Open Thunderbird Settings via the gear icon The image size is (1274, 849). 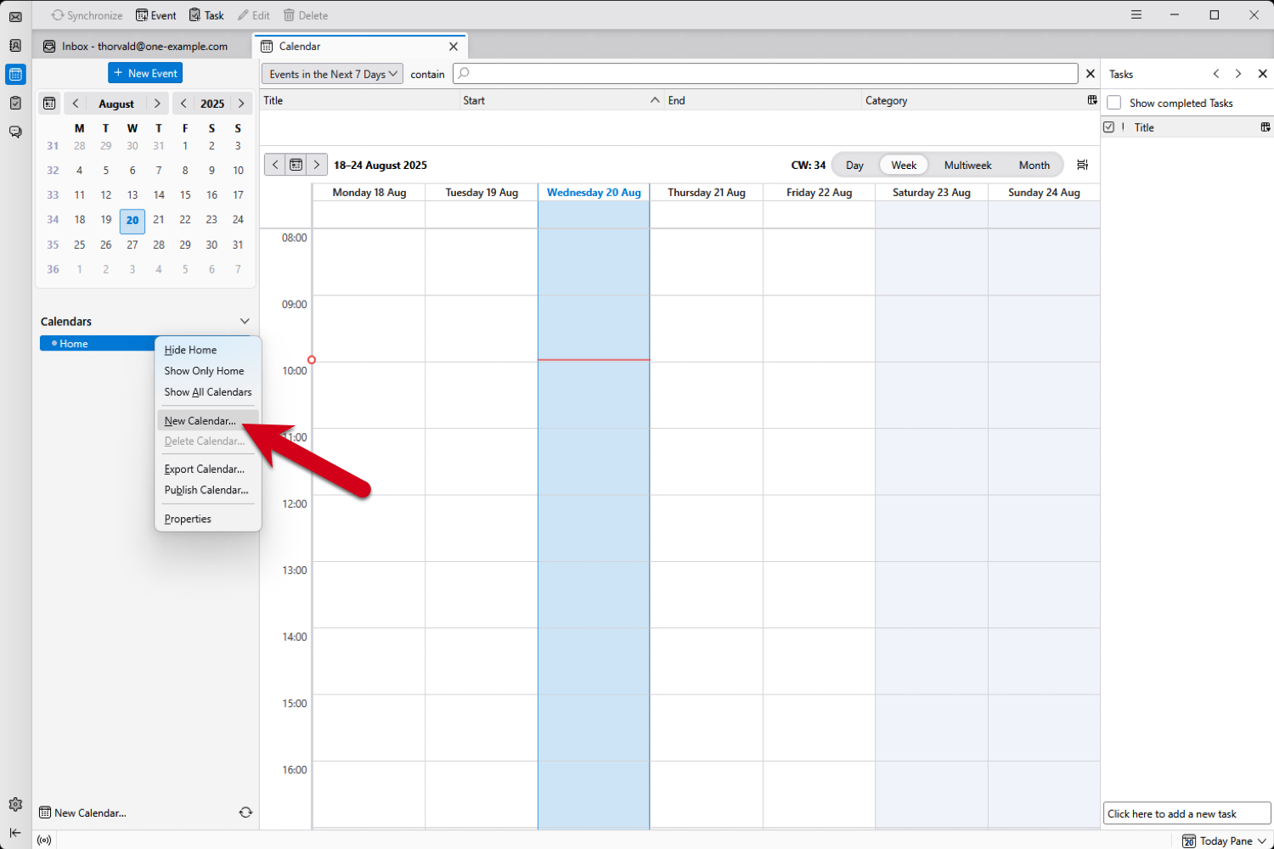click(15, 804)
